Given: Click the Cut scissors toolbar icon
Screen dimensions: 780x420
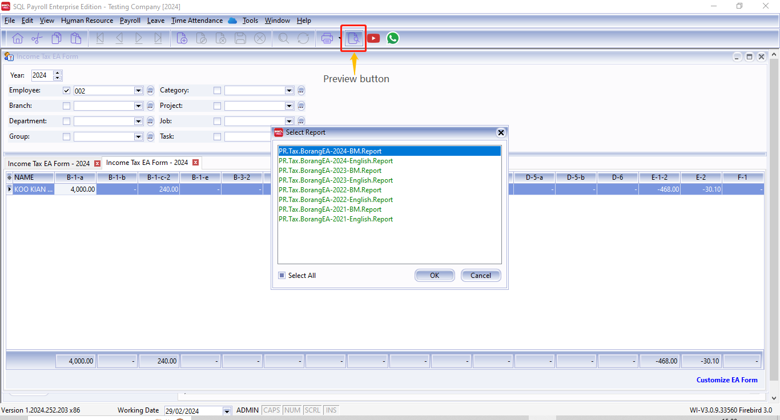Looking at the screenshot, I should pos(37,38).
